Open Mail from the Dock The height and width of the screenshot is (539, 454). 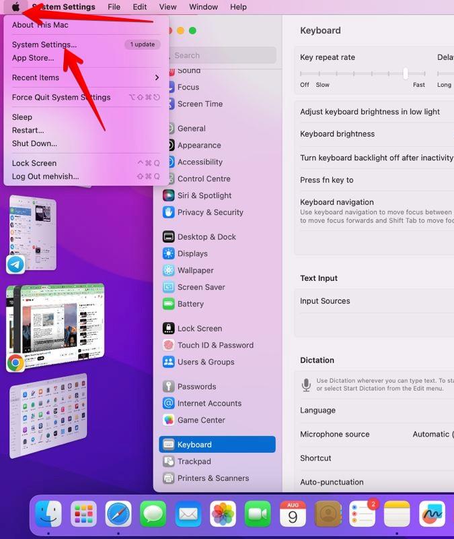[188, 514]
